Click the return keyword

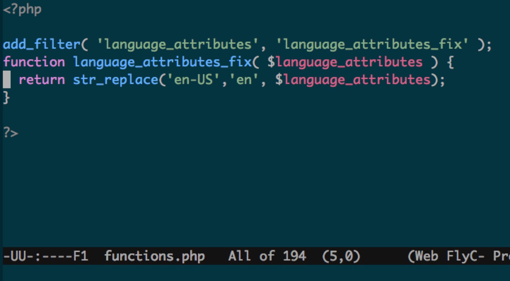tap(42, 80)
